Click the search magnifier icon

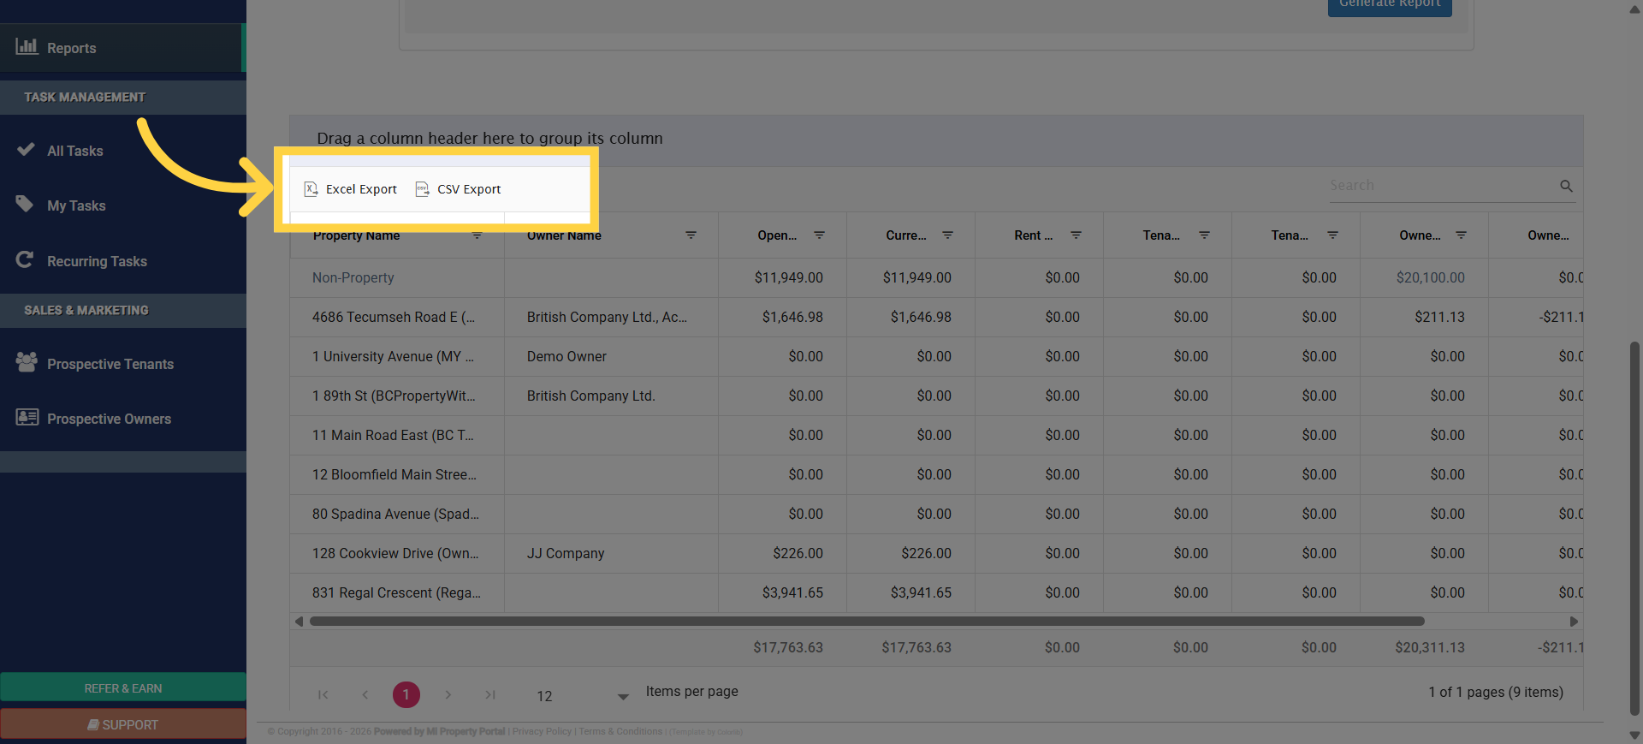click(1566, 186)
